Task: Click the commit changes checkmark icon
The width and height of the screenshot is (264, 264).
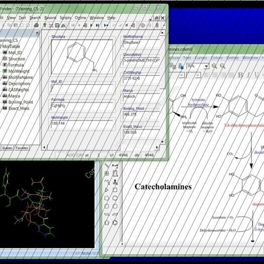Action: pyautogui.click(x=120, y=25)
